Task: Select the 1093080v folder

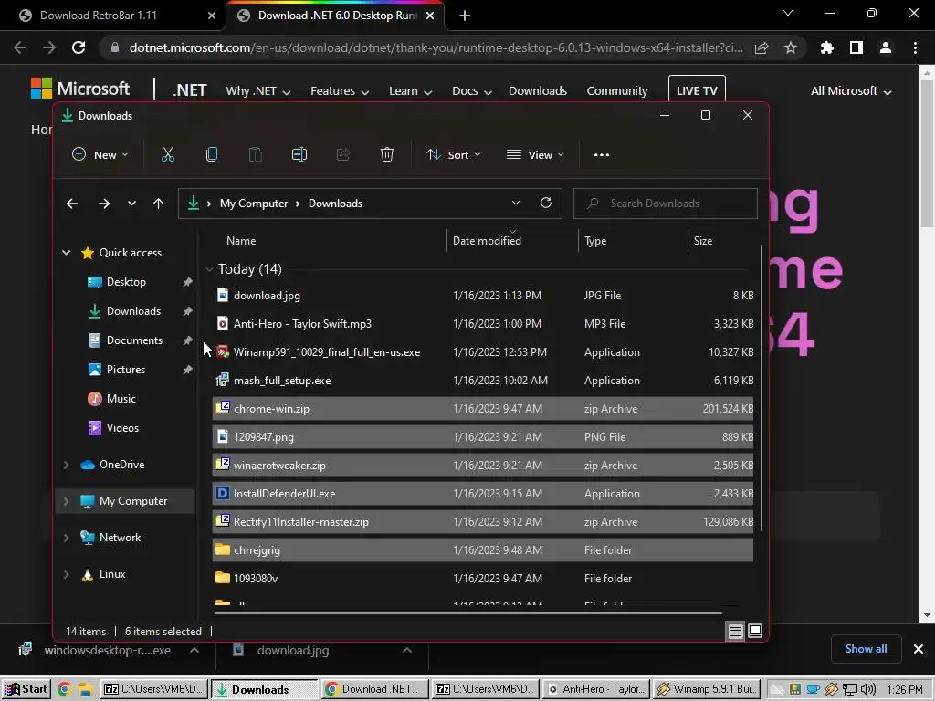Action: pyautogui.click(x=482, y=579)
